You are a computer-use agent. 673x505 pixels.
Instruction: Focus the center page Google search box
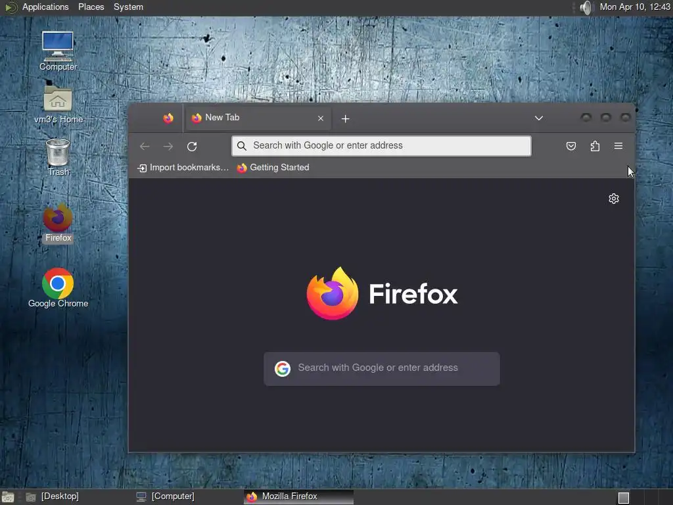pos(382,368)
